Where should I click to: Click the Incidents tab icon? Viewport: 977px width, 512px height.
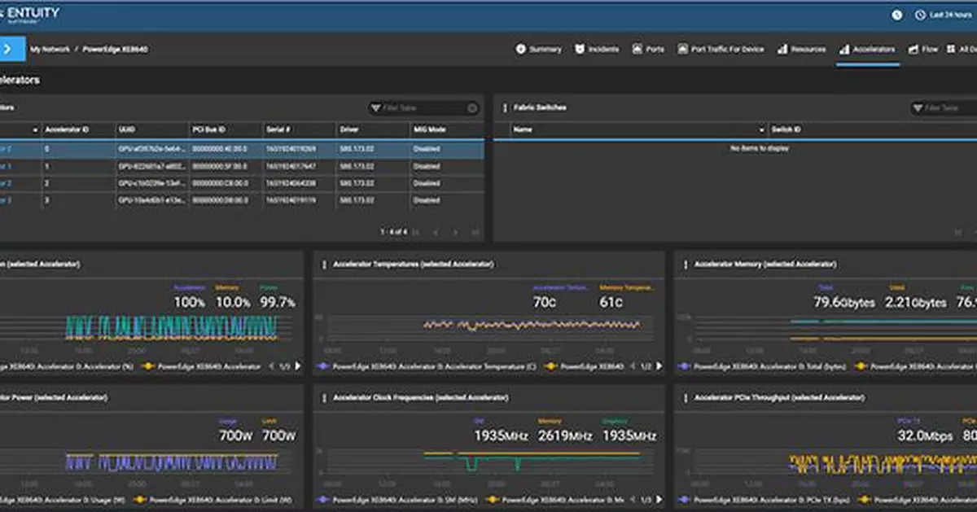coord(580,50)
